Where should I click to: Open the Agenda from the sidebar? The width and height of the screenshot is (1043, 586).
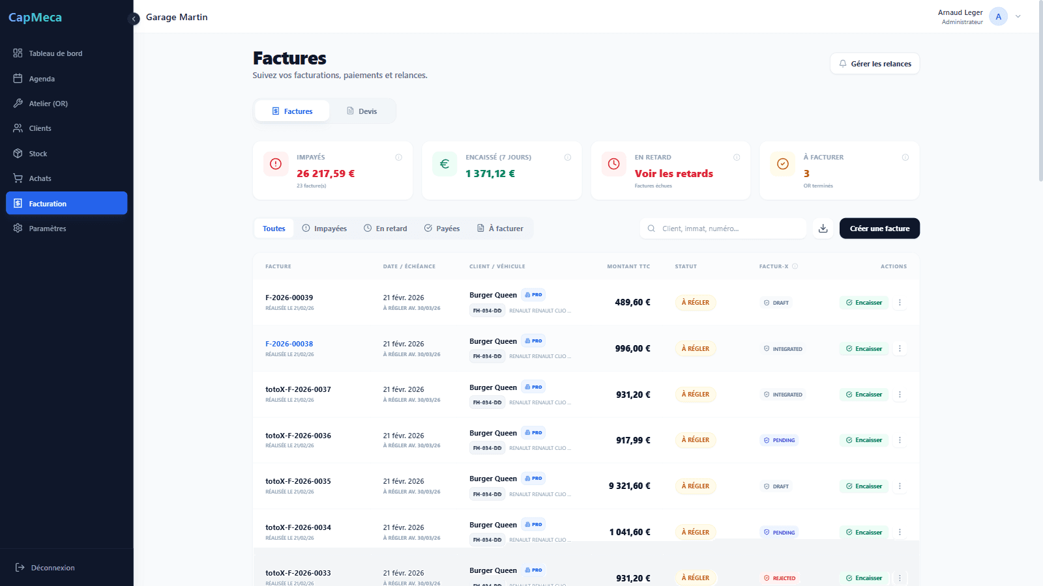click(x=41, y=78)
